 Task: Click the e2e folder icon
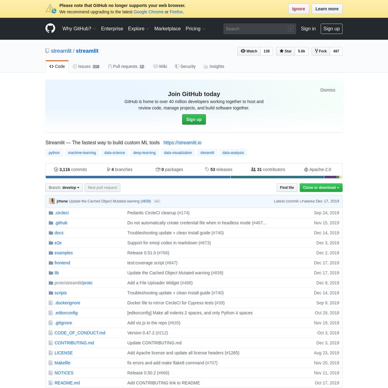click(51, 243)
